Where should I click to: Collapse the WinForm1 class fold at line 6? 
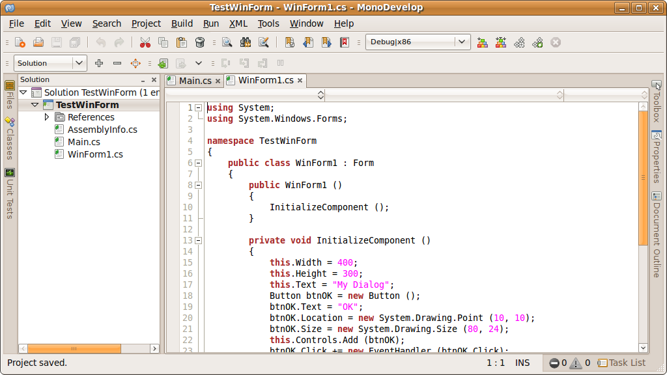[198, 163]
